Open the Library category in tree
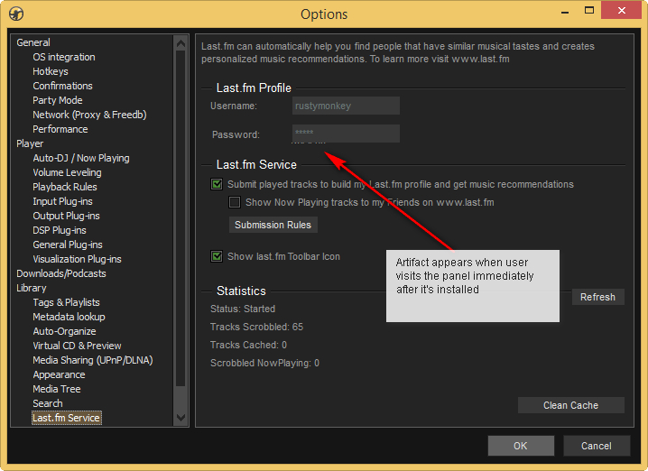 (x=32, y=288)
